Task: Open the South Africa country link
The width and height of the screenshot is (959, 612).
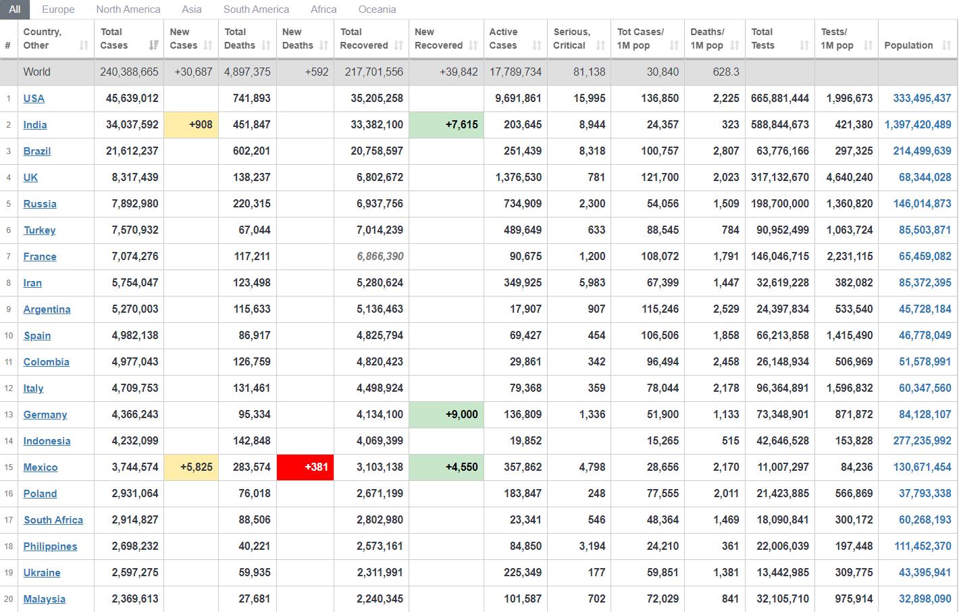Action: pos(53,519)
